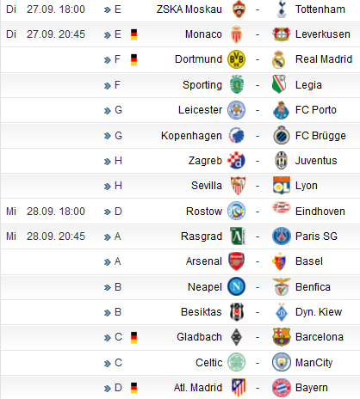Viewport: 360px width, 399px height.
Task: Click the 28.09. 20:45 kickoff time
Action: (56, 236)
